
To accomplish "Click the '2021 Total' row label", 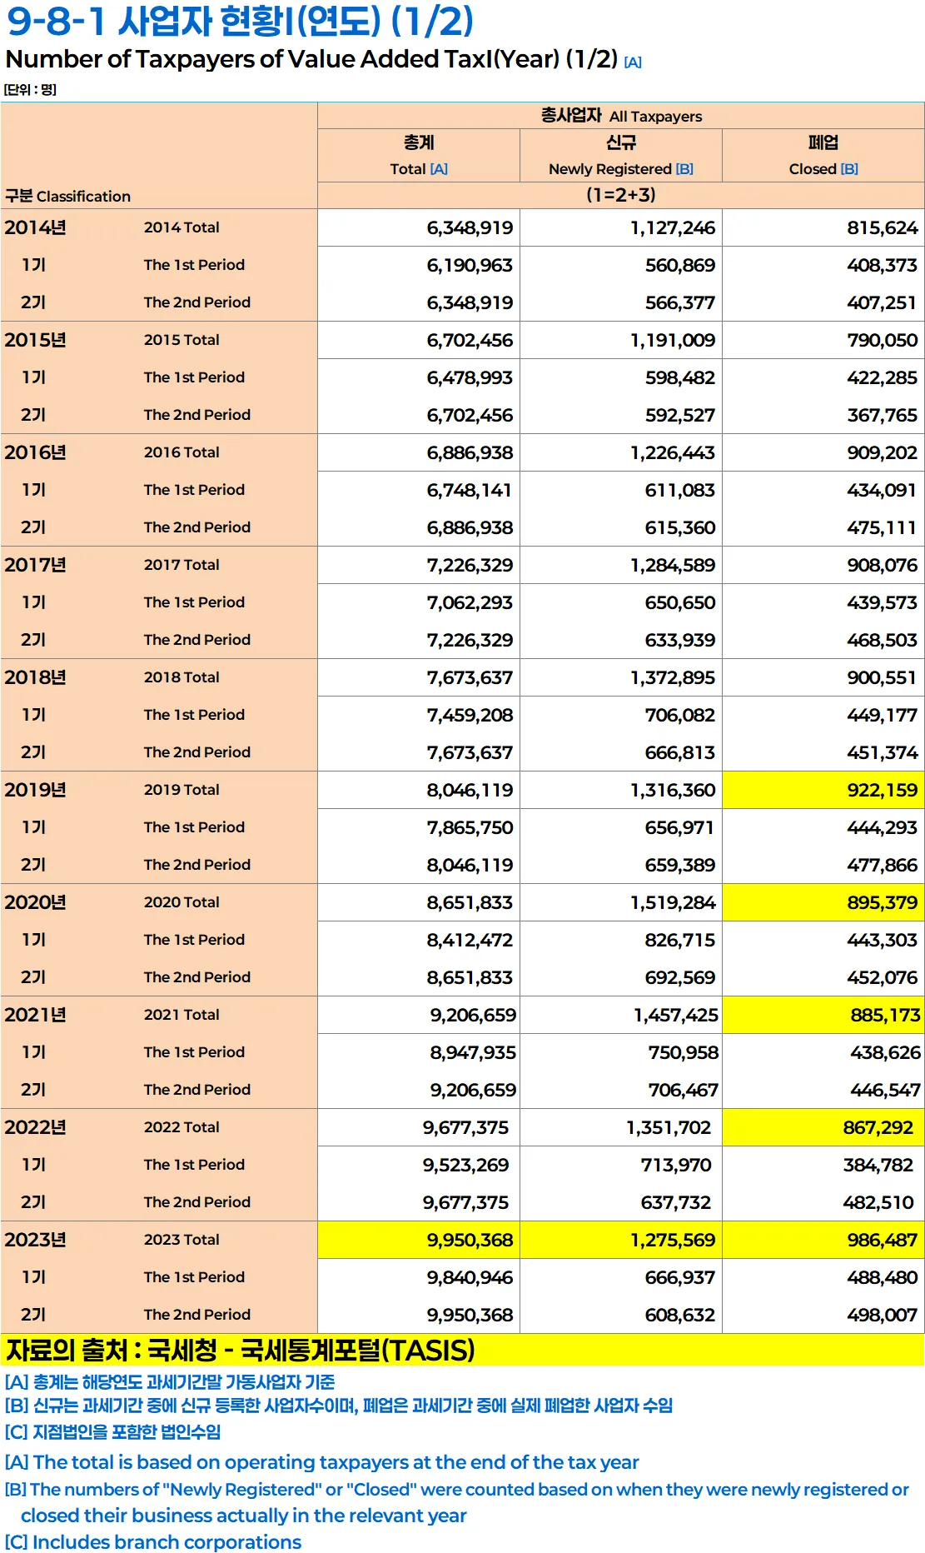I will 182,1015.
